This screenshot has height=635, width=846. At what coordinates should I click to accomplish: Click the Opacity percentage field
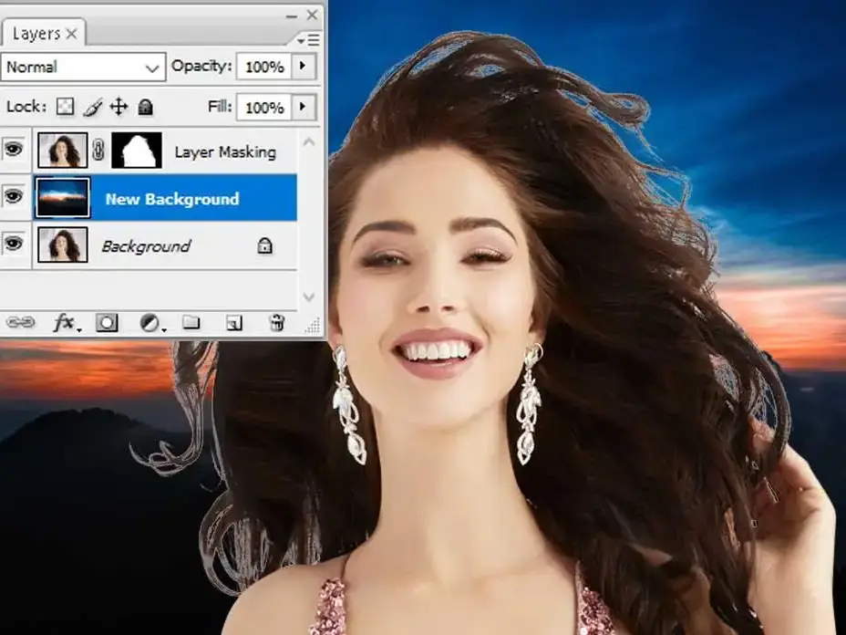264,67
